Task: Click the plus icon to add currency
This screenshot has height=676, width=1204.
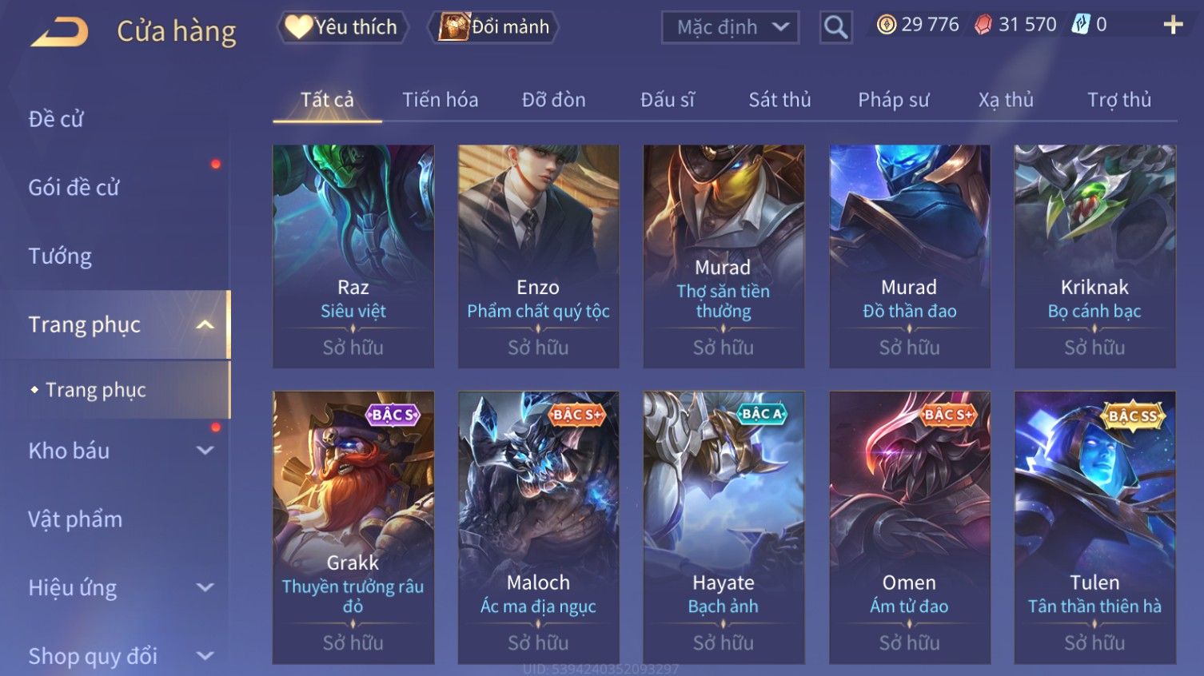Action: coord(1172,26)
